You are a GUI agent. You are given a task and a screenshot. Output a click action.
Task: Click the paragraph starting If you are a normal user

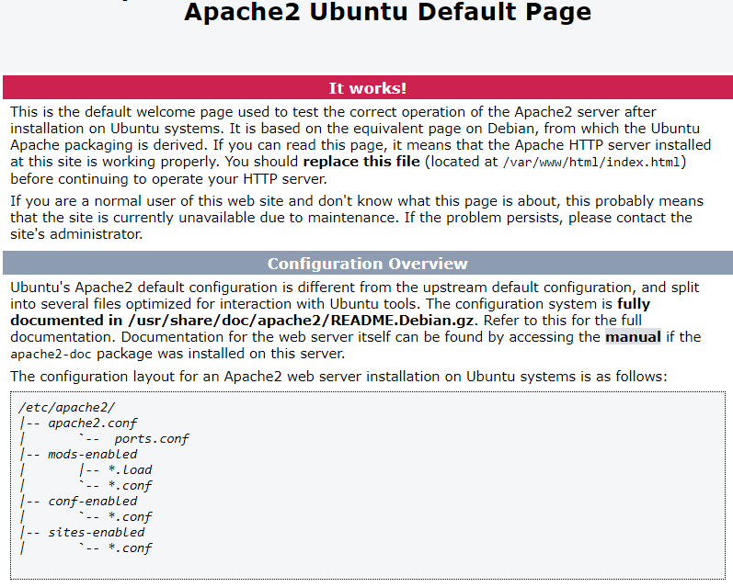click(357, 218)
